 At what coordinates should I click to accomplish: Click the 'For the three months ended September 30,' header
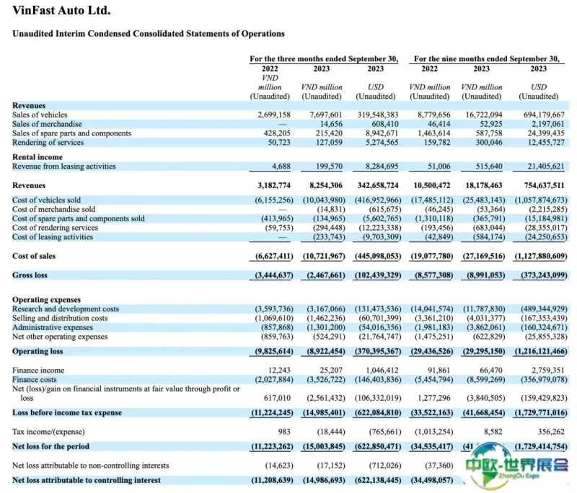pos(324,59)
